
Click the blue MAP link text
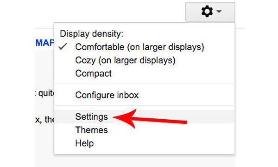coord(44,43)
